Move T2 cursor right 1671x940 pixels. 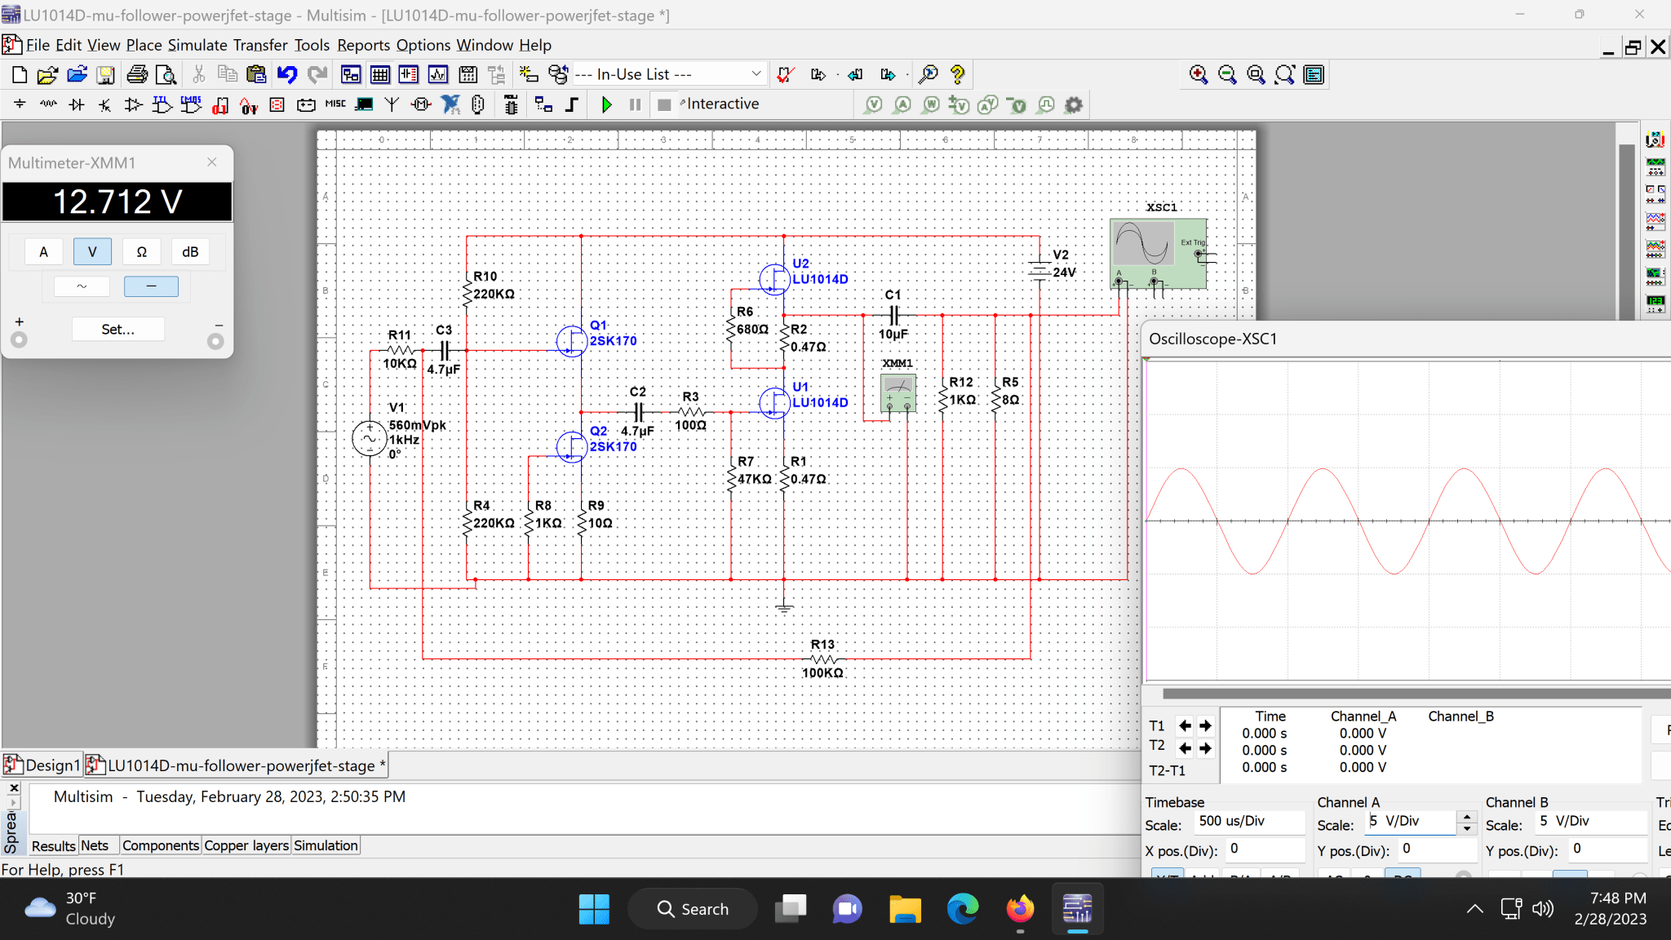(1205, 748)
